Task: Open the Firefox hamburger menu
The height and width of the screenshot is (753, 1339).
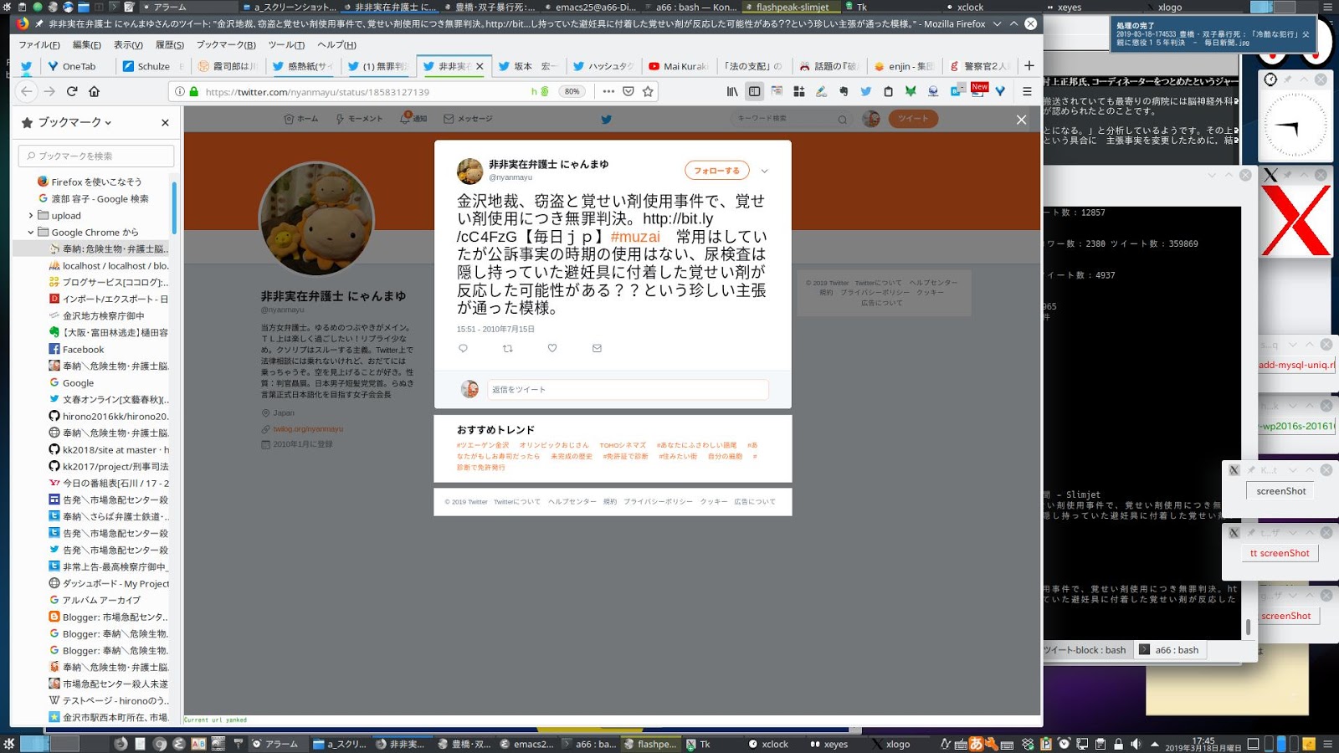Action: tap(1027, 91)
